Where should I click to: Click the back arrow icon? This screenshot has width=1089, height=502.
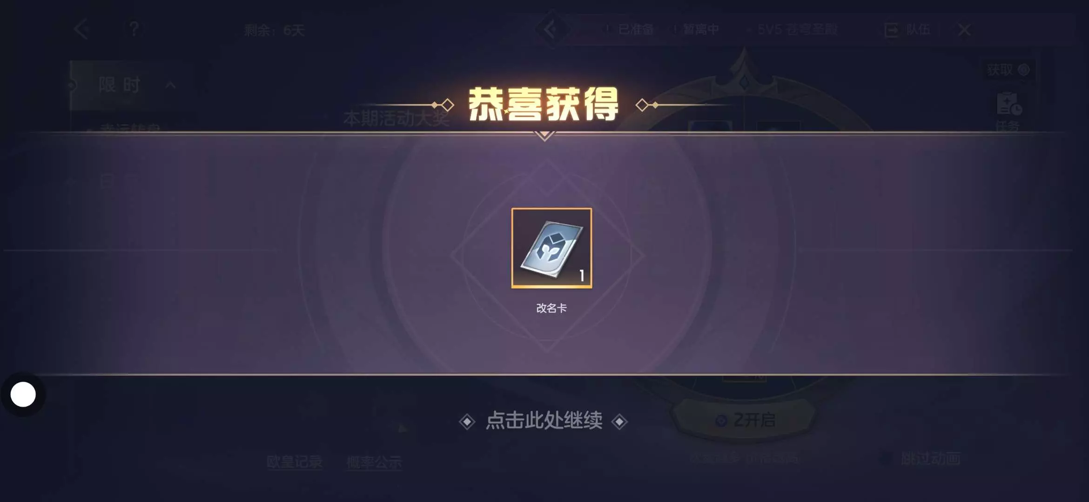[x=81, y=29]
